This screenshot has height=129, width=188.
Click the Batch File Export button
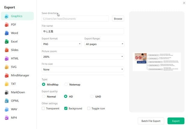click(x=151, y=121)
